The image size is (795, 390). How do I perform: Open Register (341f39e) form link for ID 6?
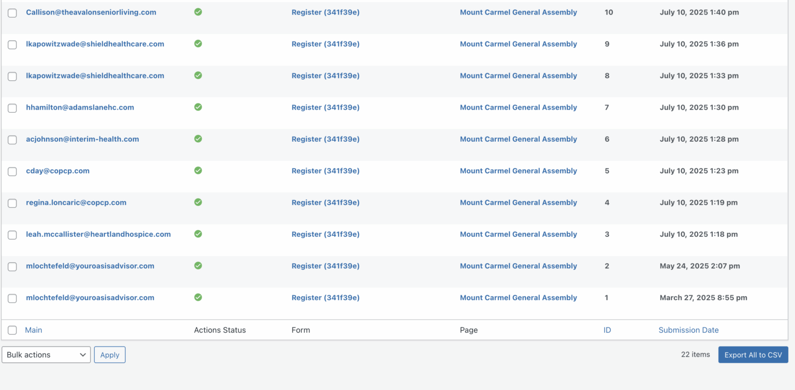(x=325, y=139)
